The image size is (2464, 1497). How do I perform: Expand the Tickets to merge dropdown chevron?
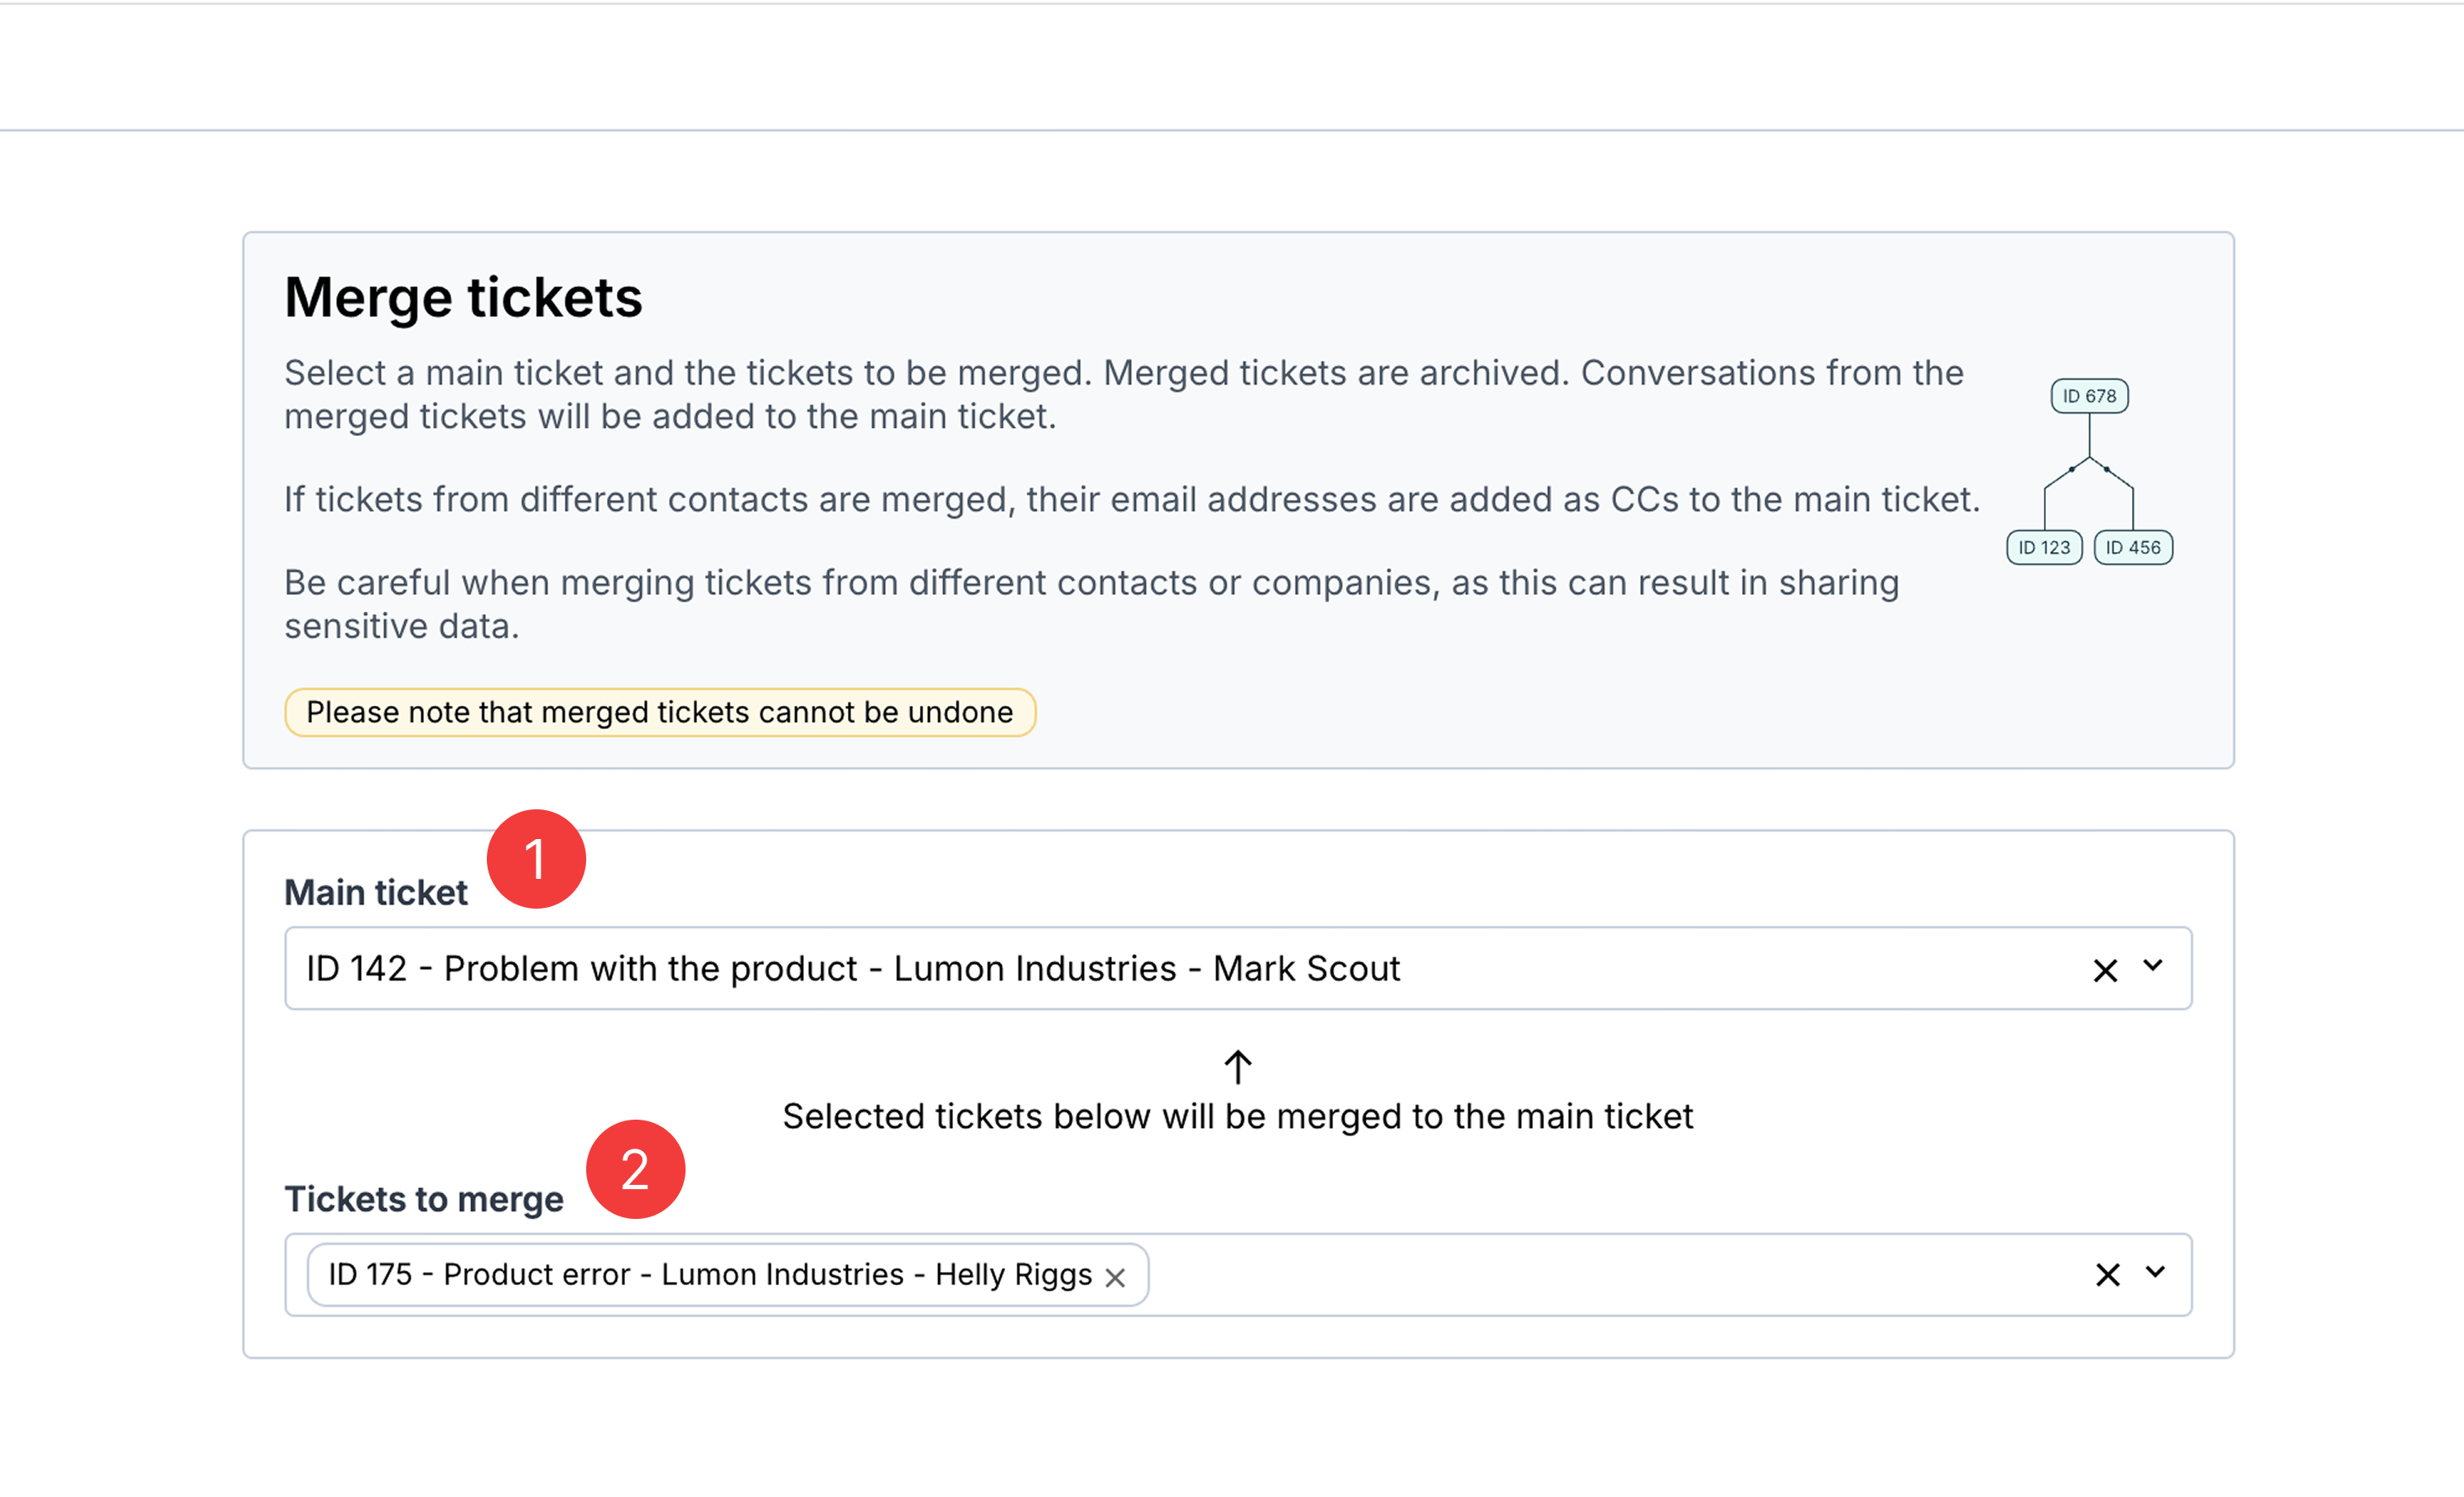tap(2155, 1271)
